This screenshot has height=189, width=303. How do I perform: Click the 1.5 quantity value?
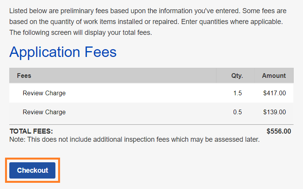238,93
